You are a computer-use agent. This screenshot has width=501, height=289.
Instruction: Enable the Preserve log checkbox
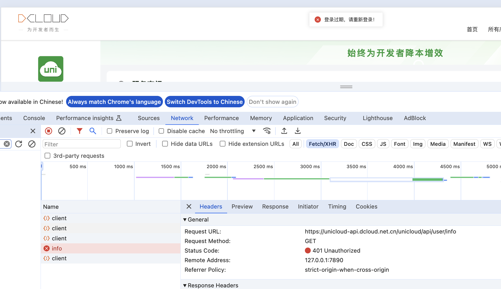pos(110,131)
